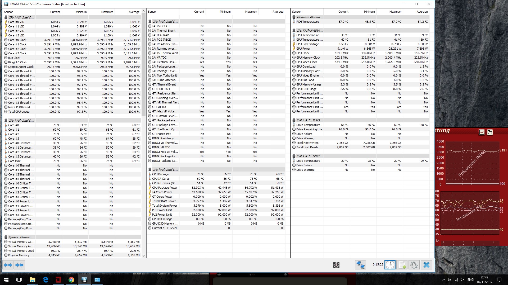Image resolution: width=508 pixels, height=285 pixels.
Task: Click the ENG language indicator
Action: click(x=470, y=280)
